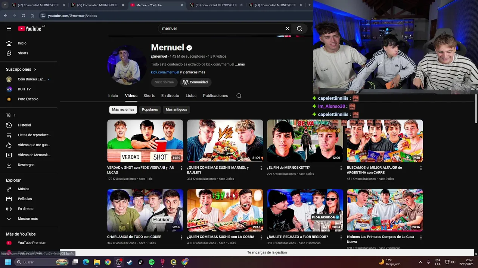Open options for Primeras Compras video
This screenshot has height=268, width=478.
421,237
